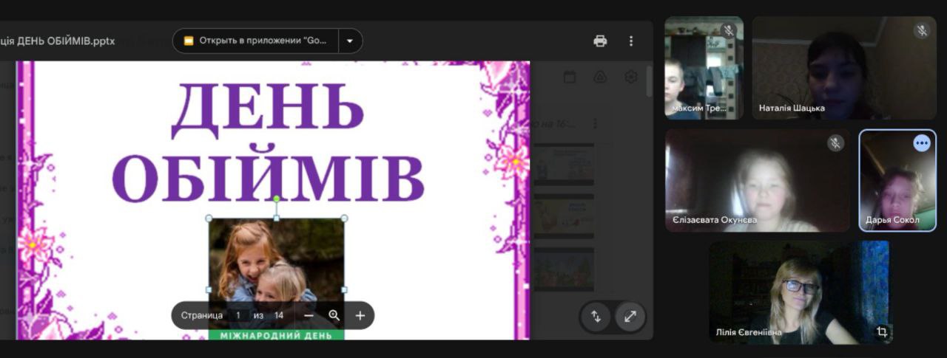Viewport: 947px width, 358px height.
Task: Print the presentation with the printer icon
Action: [600, 41]
